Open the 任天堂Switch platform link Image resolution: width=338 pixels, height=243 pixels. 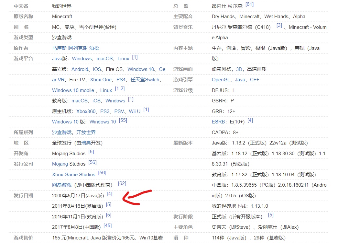pos(145,80)
